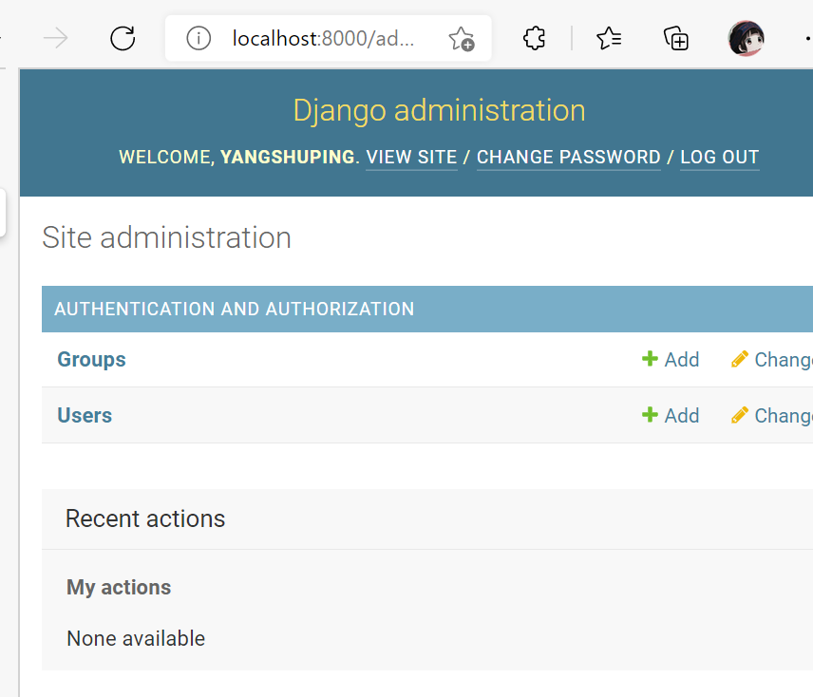Click green plus icon in Groups row
Image resolution: width=813 pixels, height=697 pixels.
(650, 359)
